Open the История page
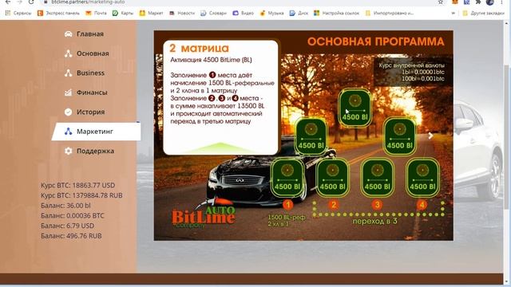This screenshot has width=511, height=287. pyautogui.click(x=90, y=112)
